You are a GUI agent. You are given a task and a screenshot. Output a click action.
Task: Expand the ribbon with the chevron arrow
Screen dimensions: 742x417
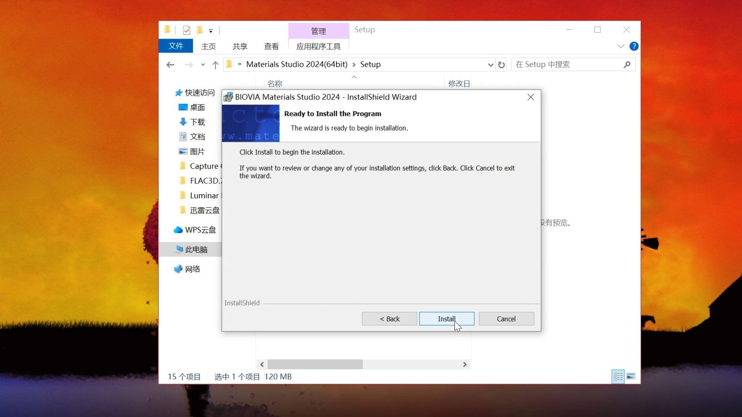click(x=621, y=46)
